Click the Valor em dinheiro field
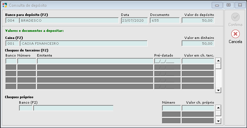Image resolution: width=247 pixels, height=128 pixels. [198, 43]
